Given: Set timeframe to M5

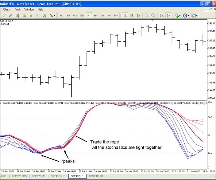Looking at the screenshot, I should [69, 16].
